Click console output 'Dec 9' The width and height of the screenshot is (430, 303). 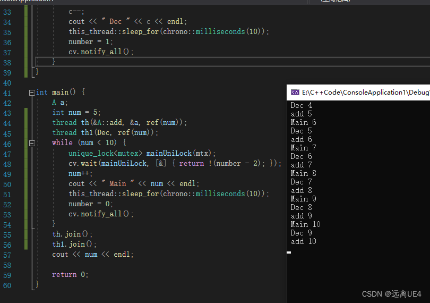click(302, 233)
